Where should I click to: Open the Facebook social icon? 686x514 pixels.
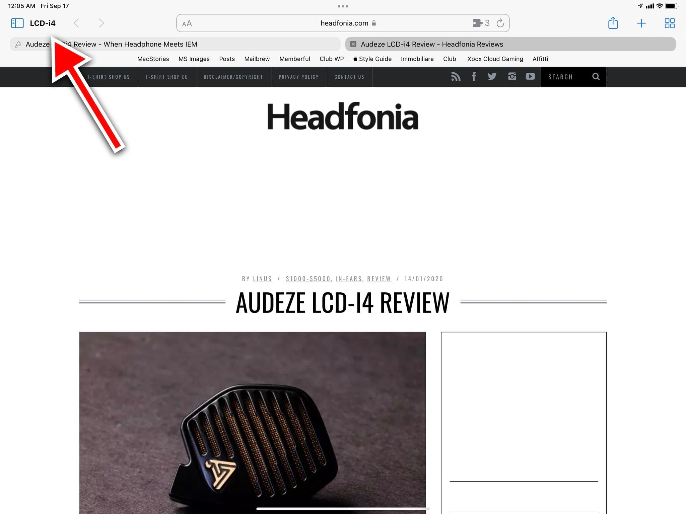473,76
